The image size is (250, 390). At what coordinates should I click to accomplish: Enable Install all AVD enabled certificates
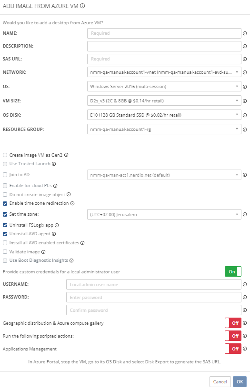[5, 243]
